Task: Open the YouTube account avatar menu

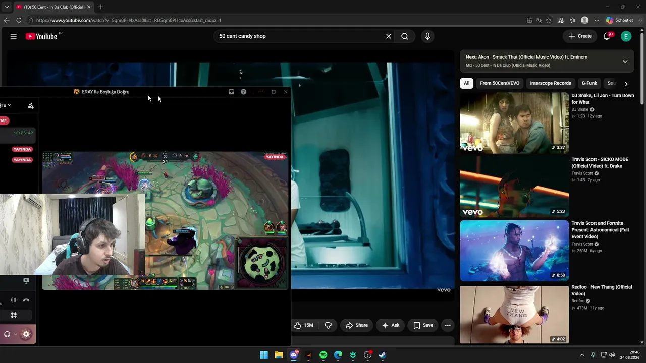Action: pos(626,36)
